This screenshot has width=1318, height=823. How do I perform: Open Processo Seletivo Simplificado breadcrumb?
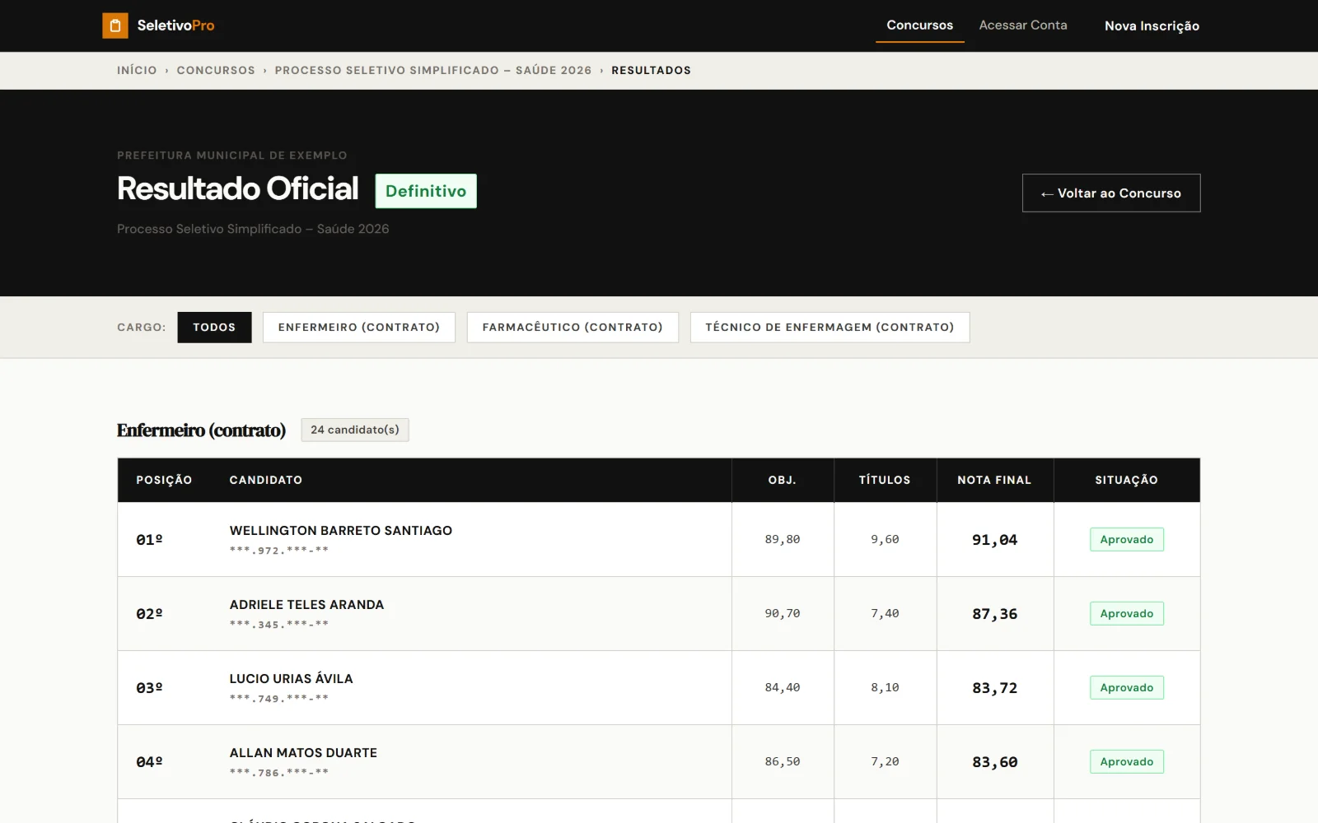[433, 70]
